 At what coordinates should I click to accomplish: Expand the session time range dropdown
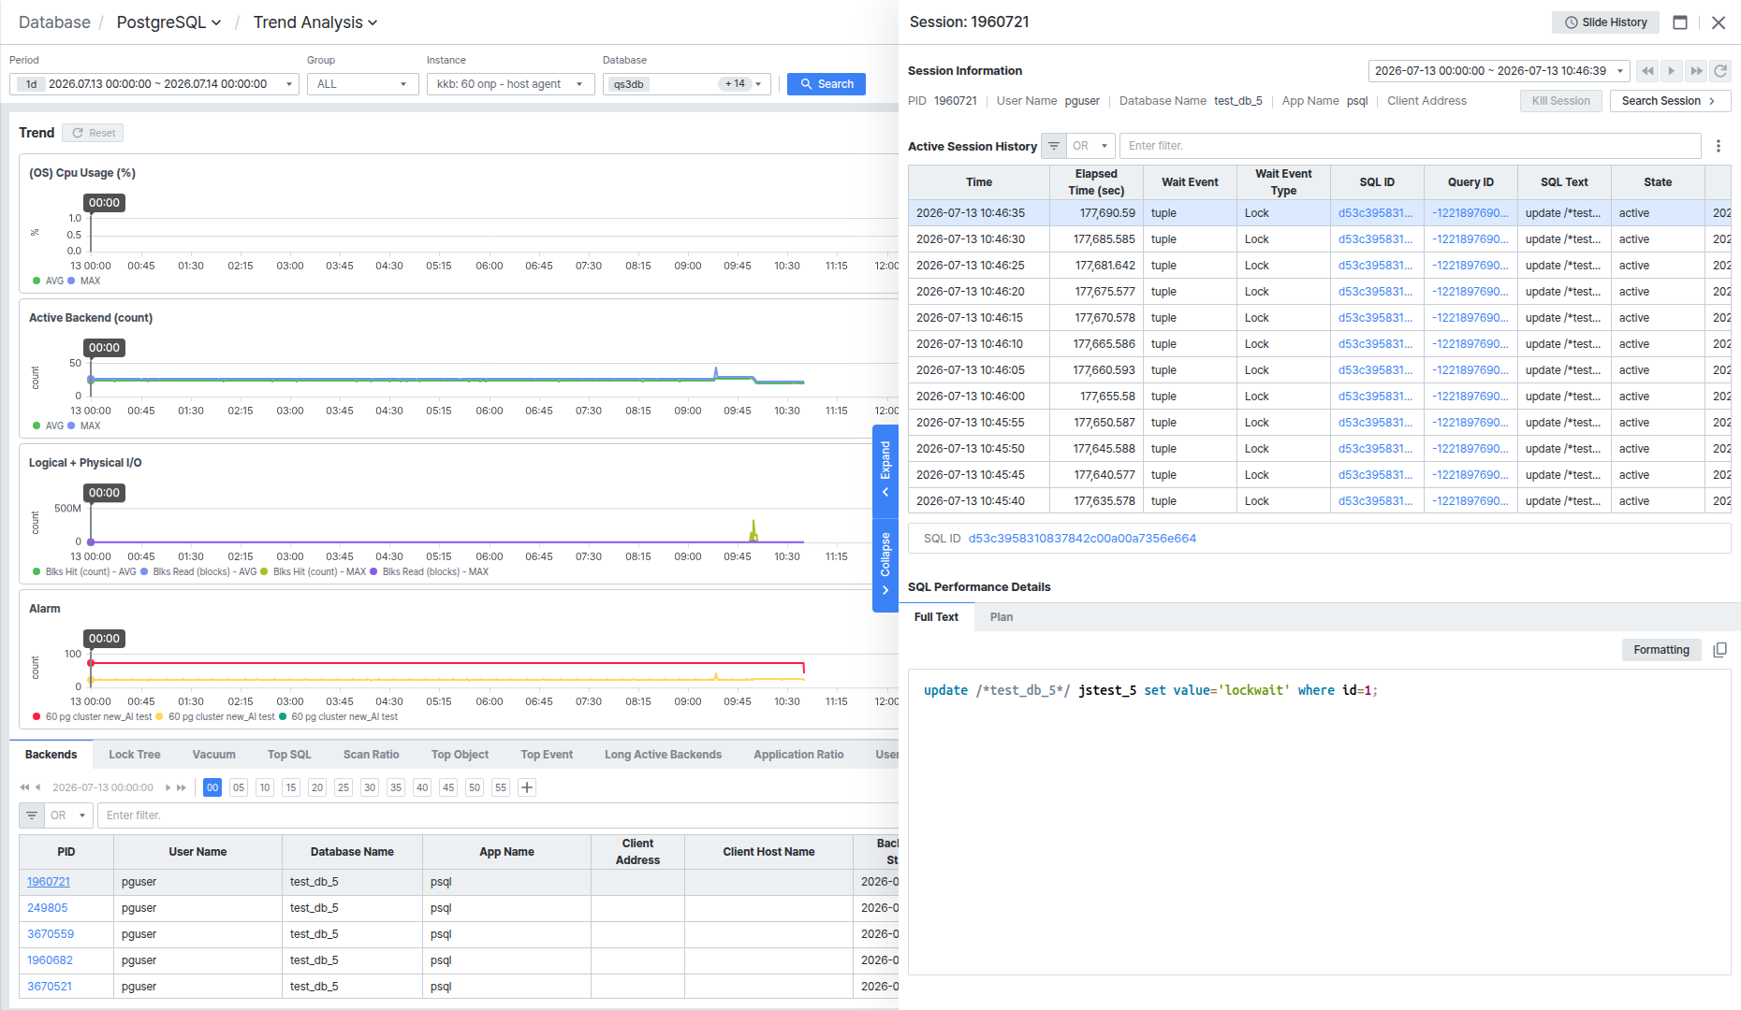[1500, 71]
